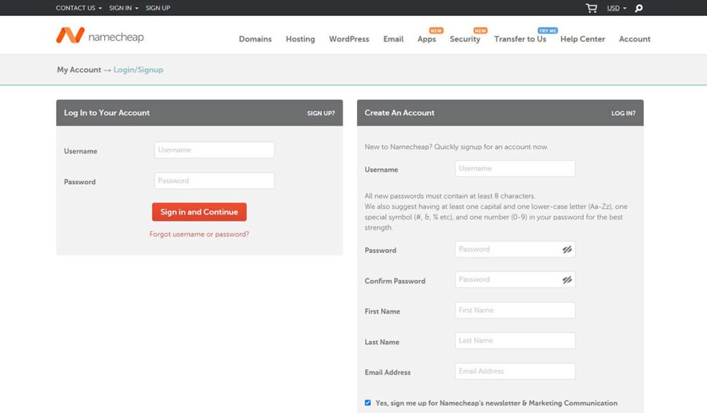Select the Apps menu item
Screen dimensions: 707x413
point(427,39)
